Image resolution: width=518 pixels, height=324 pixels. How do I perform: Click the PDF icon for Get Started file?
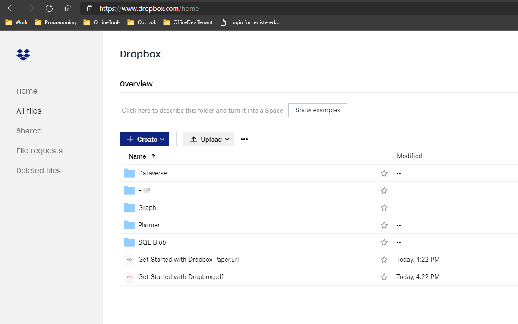pyautogui.click(x=129, y=277)
